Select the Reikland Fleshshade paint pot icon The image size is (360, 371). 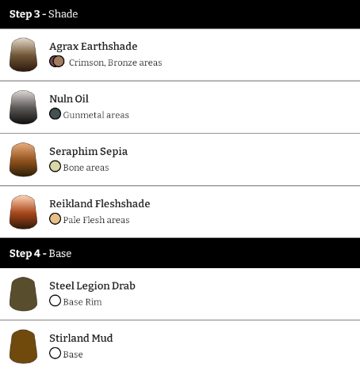23,212
